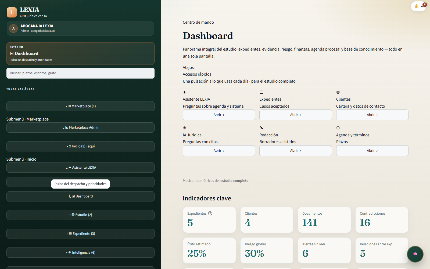This screenshot has width=430, height=269.
Task: Click the round user avatar letter A
Action: (13, 28)
